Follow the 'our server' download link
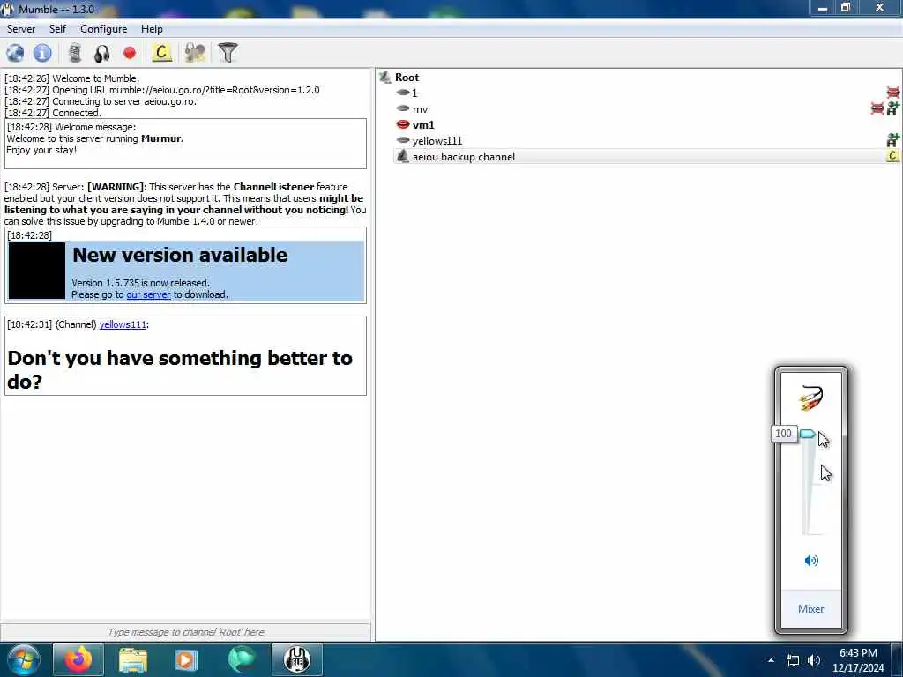The image size is (903, 677). click(x=148, y=294)
